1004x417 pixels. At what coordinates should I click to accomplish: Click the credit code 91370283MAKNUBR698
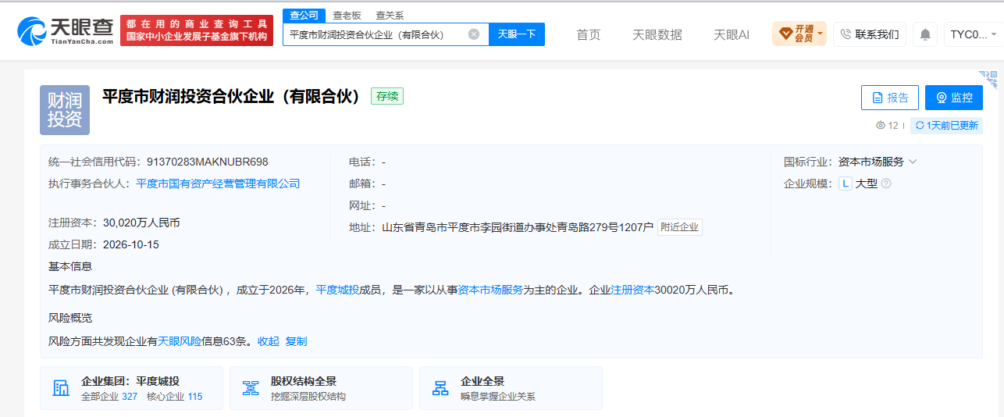(207, 162)
